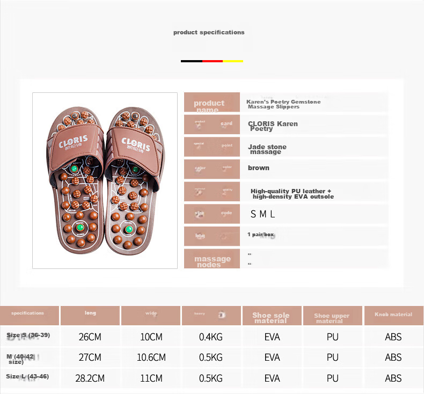Viewport: 424px width, 394px height.
Task: Click 'ABS' in the Size L row
Action: pyautogui.click(x=393, y=378)
